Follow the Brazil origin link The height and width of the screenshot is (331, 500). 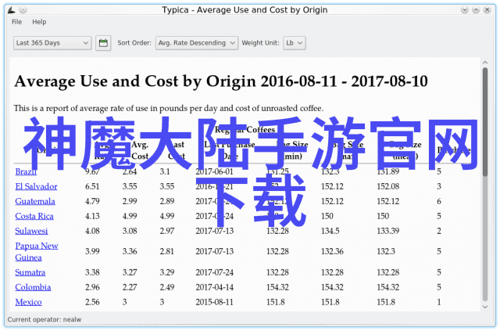point(25,171)
